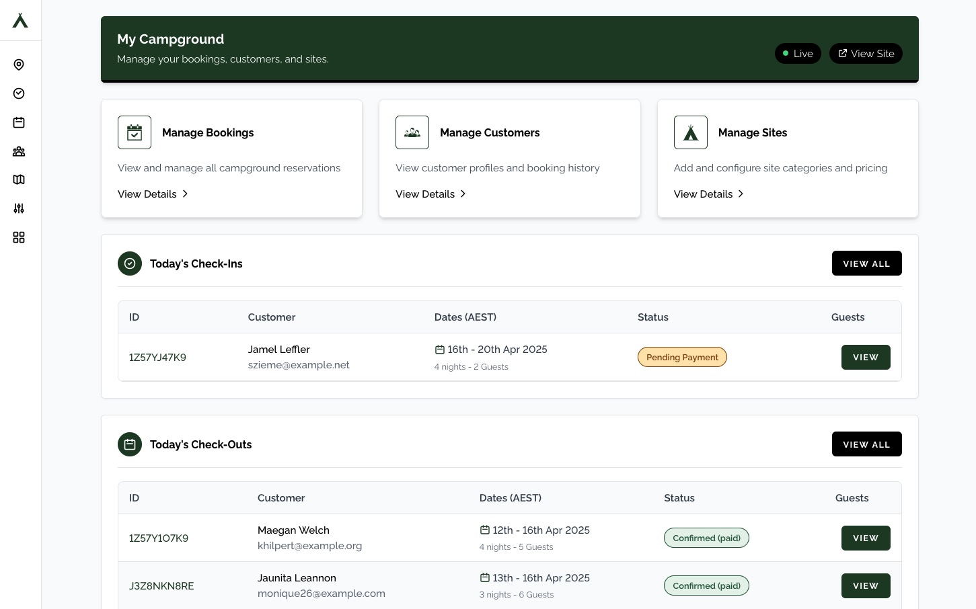
Task: Click the Live status indicator
Action: (798, 53)
